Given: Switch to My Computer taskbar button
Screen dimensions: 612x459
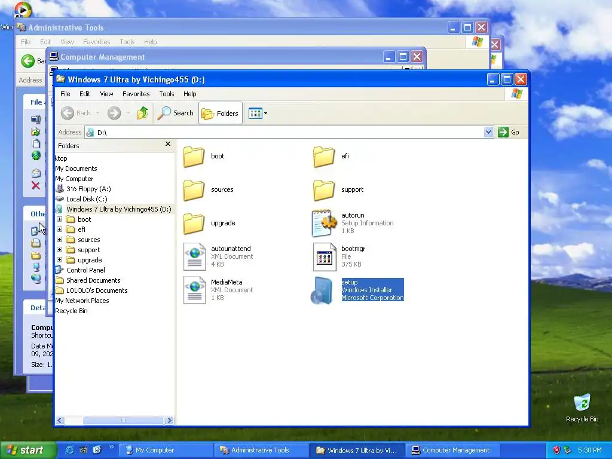Looking at the screenshot, I should click(x=165, y=451).
